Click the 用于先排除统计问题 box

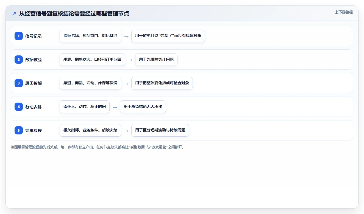pyautogui.click(x=156, y=60)
